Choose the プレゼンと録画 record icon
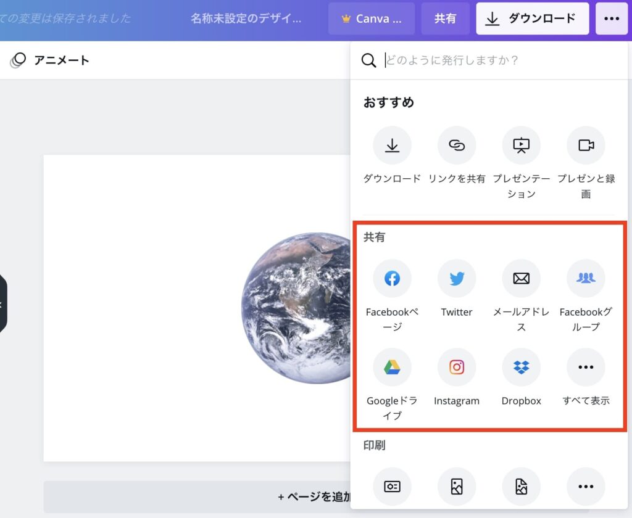The width and height of the screenshot is (632, 518). click(586, 146)
